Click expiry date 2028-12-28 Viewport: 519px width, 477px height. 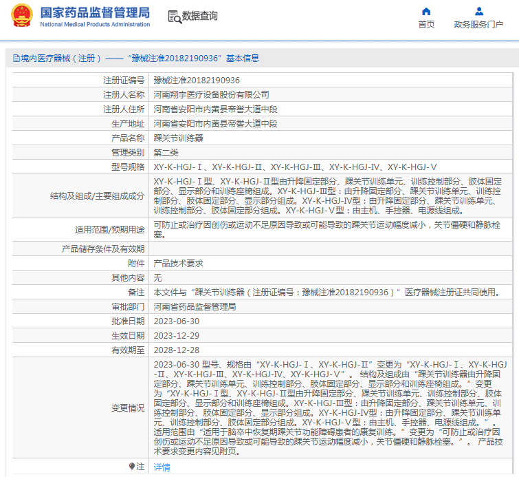pyautogui.click(x=177, y=350)
